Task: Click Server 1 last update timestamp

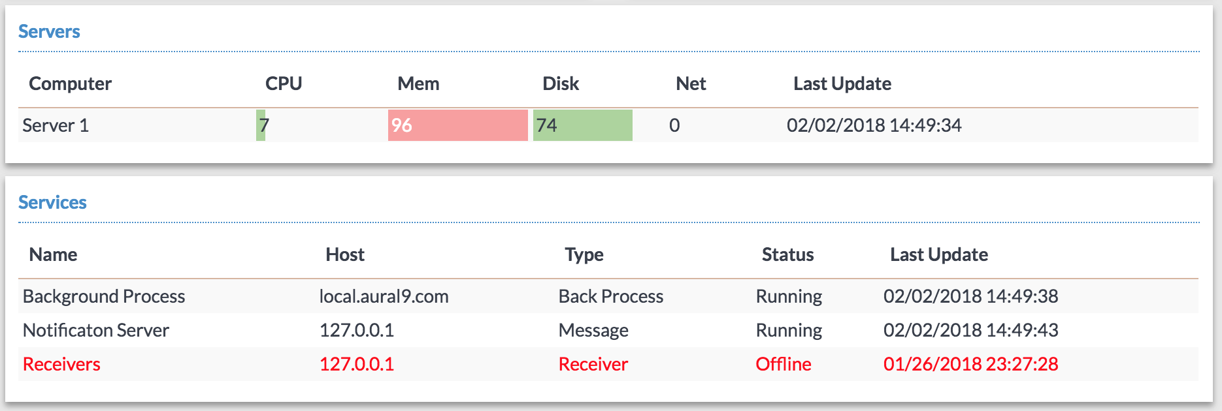Action: (x=874, y=125)
